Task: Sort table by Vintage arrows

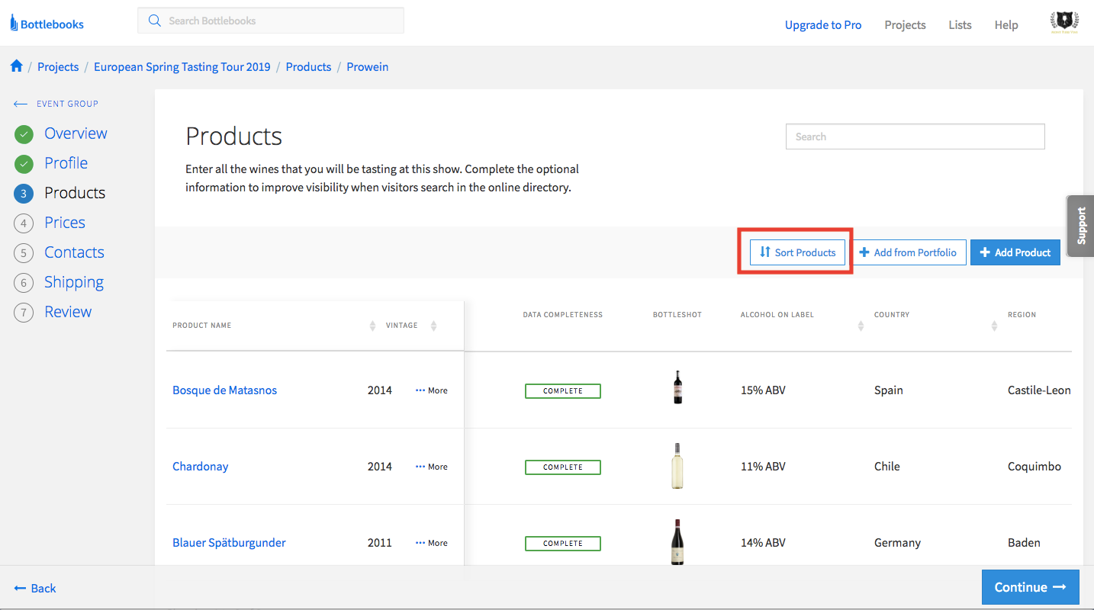Action: (433, 326)
